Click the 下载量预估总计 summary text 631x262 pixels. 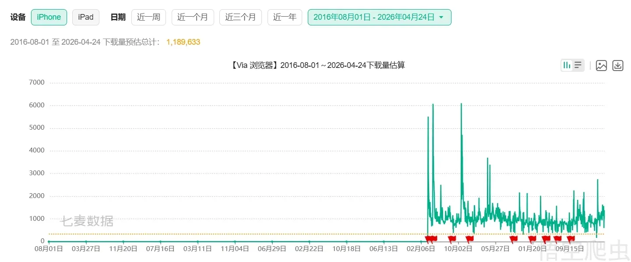tap(132, 42)
